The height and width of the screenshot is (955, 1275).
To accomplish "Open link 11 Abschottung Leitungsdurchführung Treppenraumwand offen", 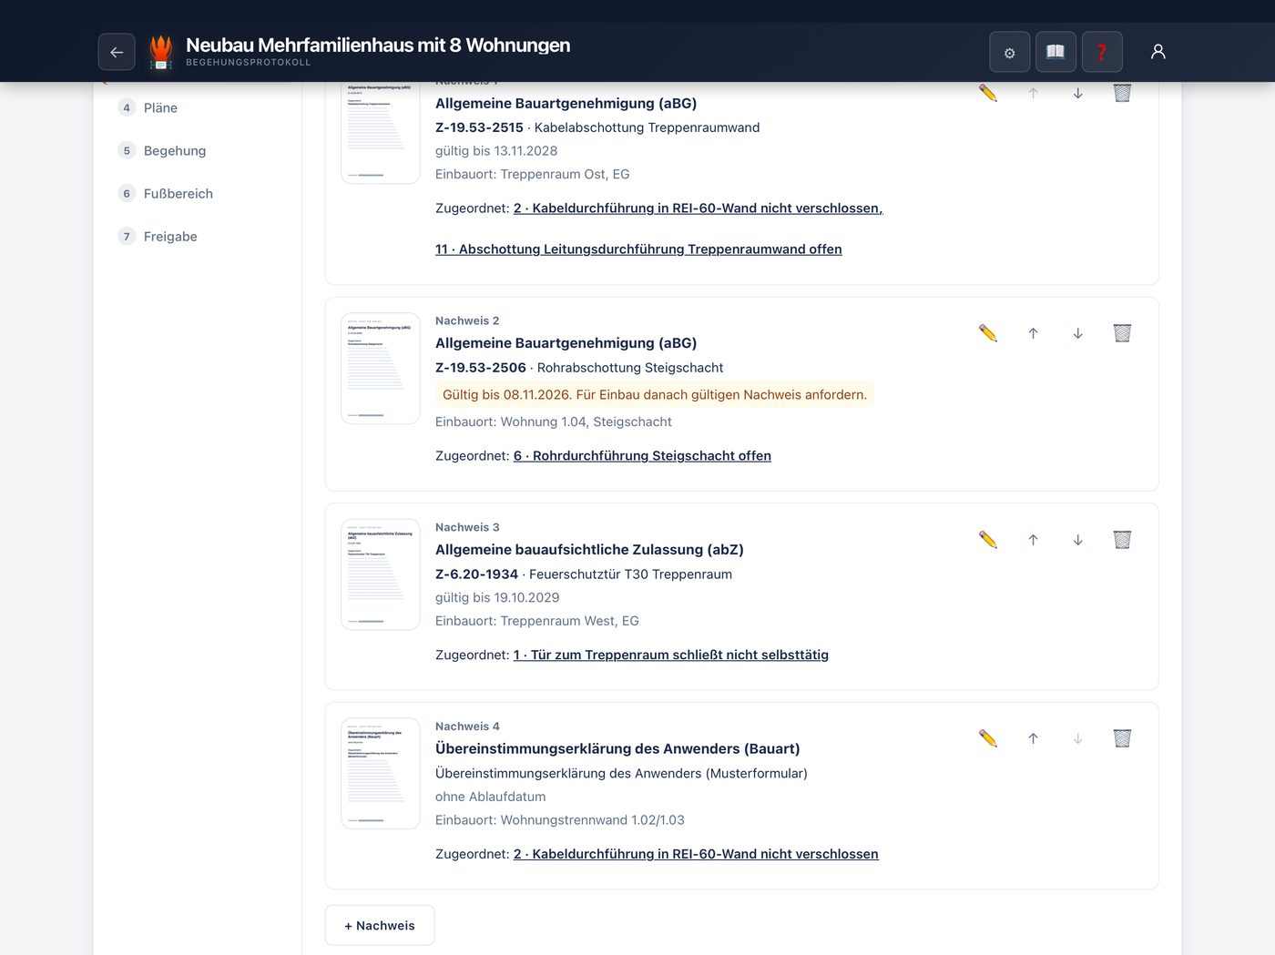I will (638, 249).
